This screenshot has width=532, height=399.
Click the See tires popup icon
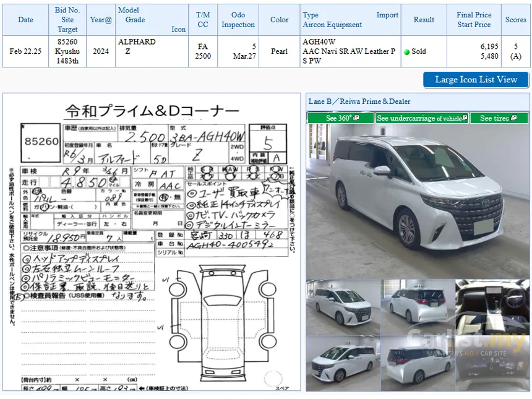tap(513, 118)
